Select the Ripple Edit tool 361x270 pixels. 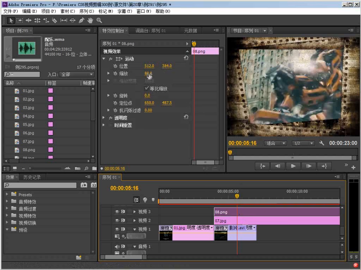click(28, 21)
